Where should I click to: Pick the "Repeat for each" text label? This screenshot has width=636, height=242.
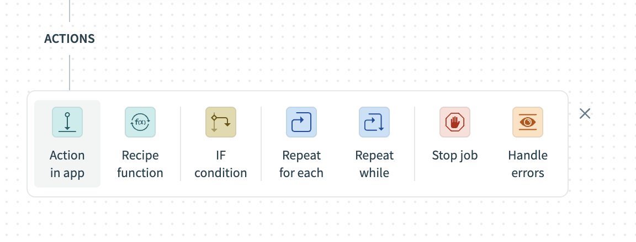pyautogui.click(x=301, y=164)
